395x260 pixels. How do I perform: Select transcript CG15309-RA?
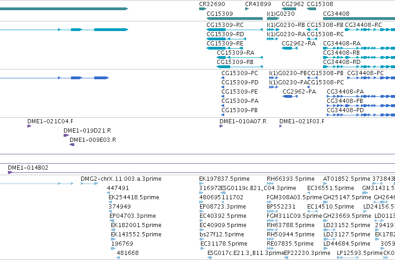(x=240, y=57)
